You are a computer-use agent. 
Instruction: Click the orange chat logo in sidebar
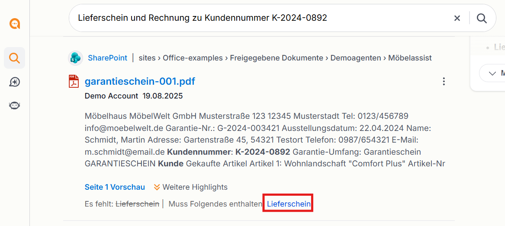tap(15, 23)
